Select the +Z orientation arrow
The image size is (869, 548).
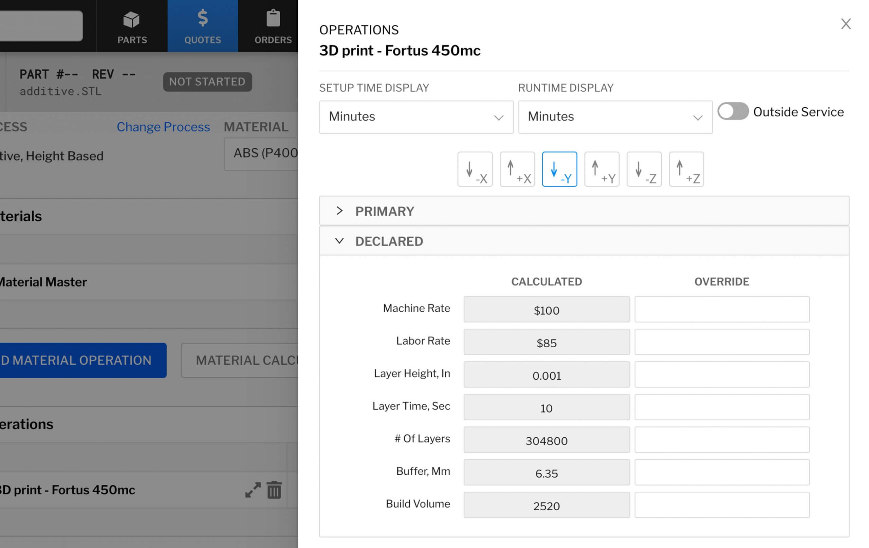[686, 169]
